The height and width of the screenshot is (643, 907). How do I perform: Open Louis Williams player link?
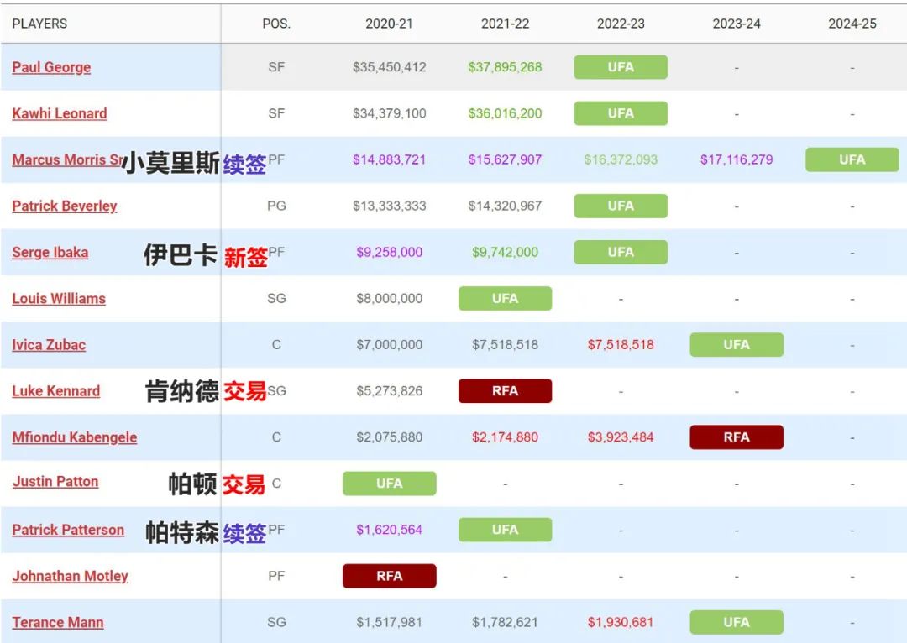click(59, 298)
